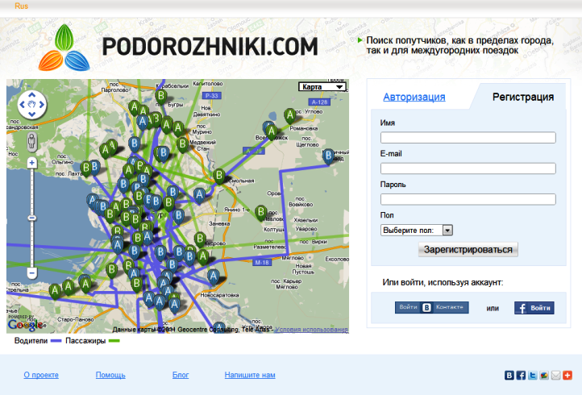Click the map pan control compass

coord(32,103)
